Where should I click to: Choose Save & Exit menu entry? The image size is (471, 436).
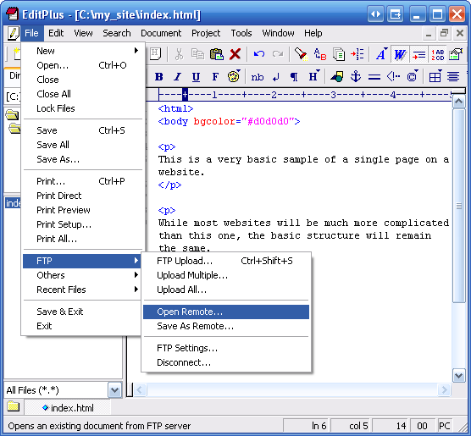pyautogui.click(x=81, y=312)
